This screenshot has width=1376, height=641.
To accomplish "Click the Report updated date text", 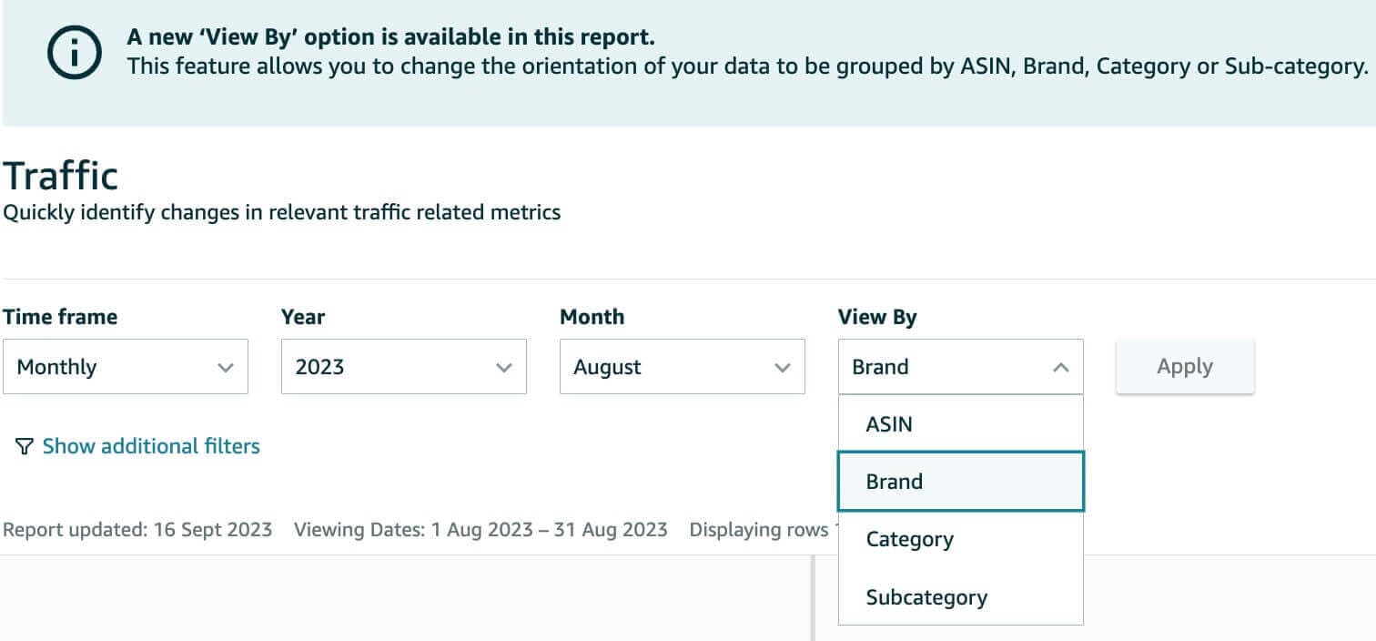I will (137, 530).
